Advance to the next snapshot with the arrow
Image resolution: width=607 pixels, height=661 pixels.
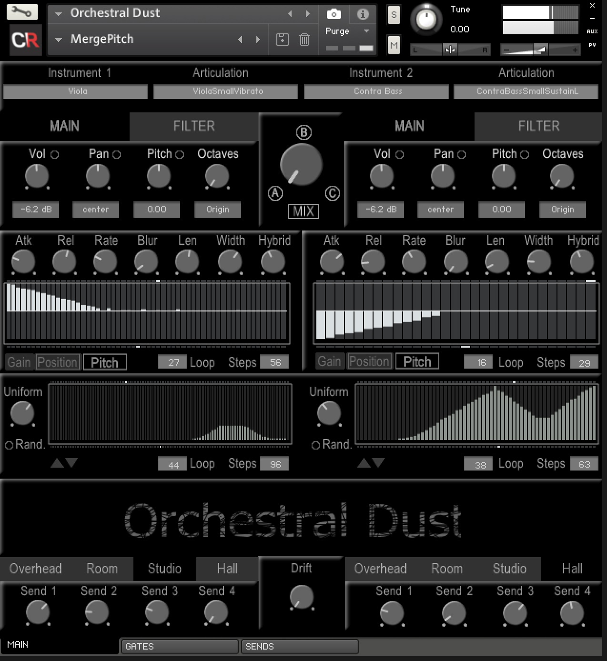pos(258,40)
